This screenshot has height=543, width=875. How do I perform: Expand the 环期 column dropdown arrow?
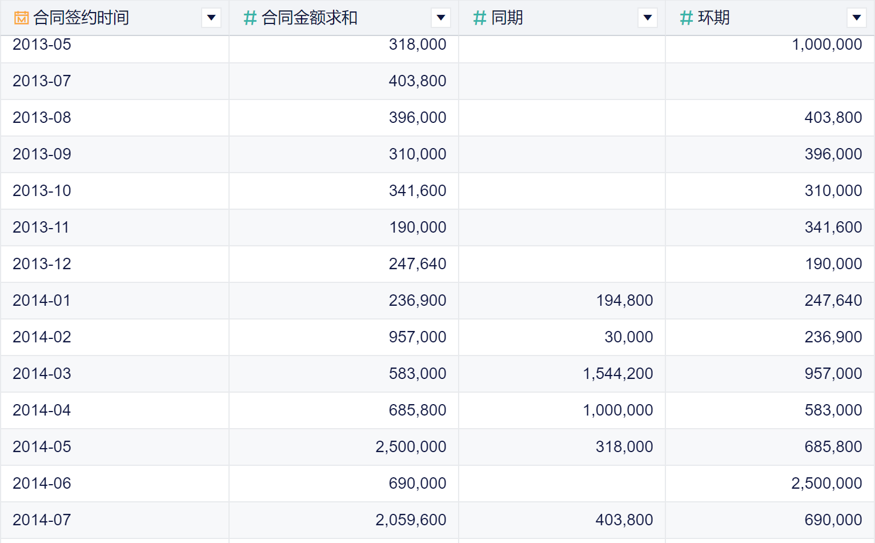click(857, 18)
